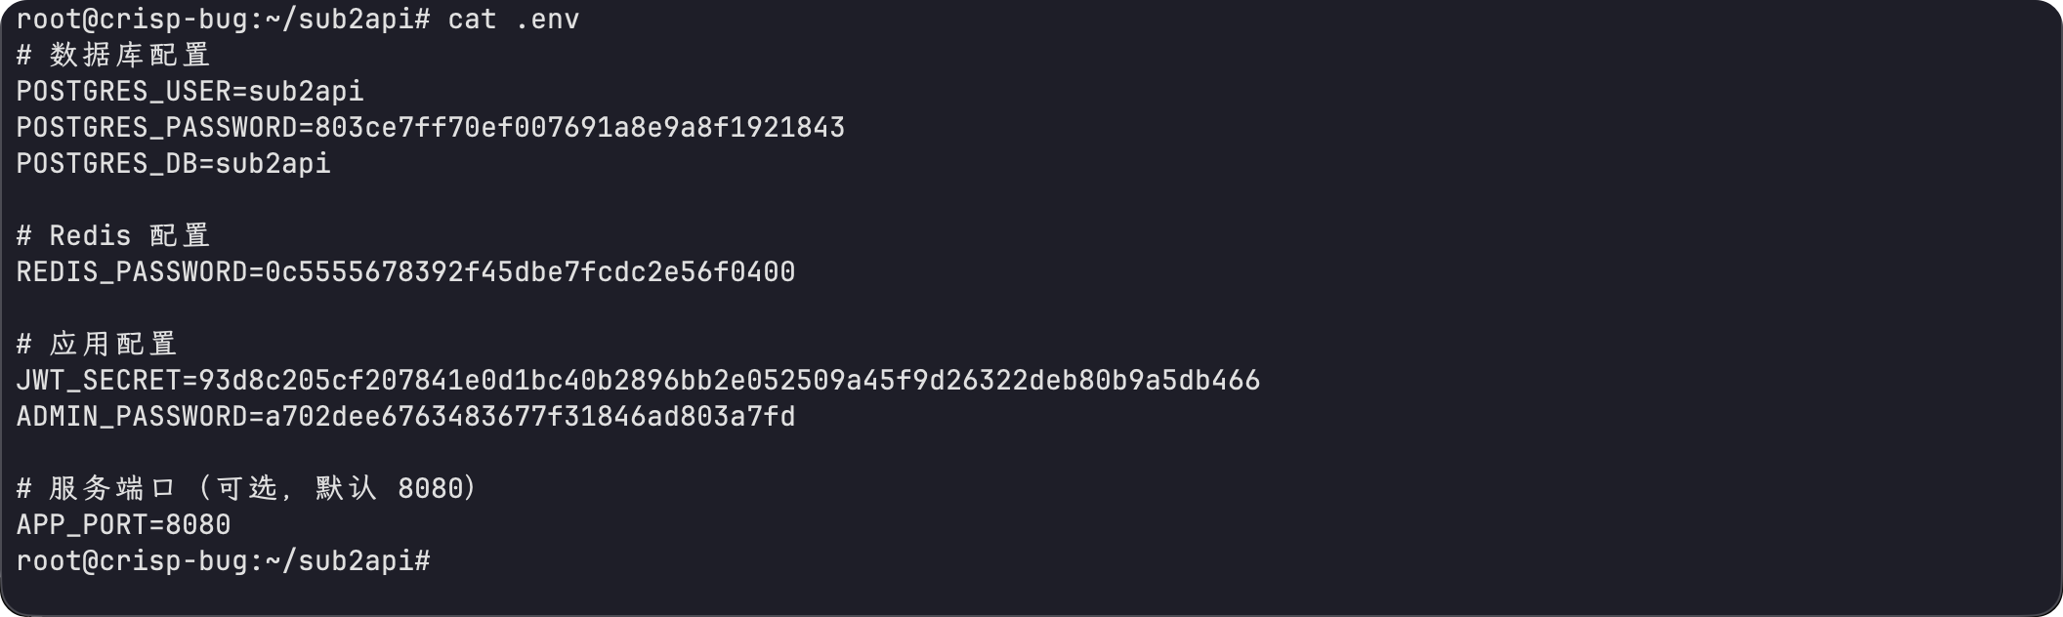Click the JWT_SECRET variable name
2063x617 pixels.
[x=99, y=381]
